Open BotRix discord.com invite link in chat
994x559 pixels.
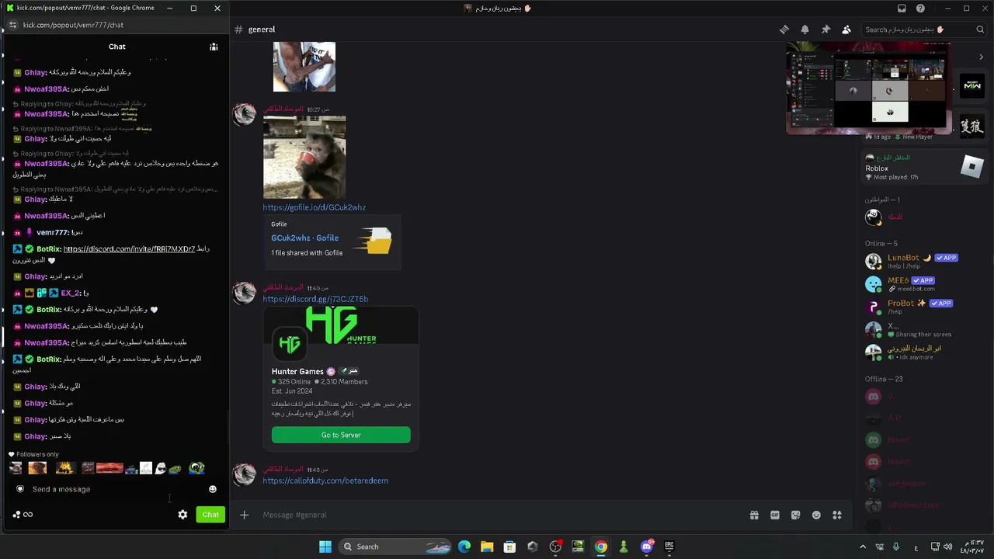pos(129,249)
